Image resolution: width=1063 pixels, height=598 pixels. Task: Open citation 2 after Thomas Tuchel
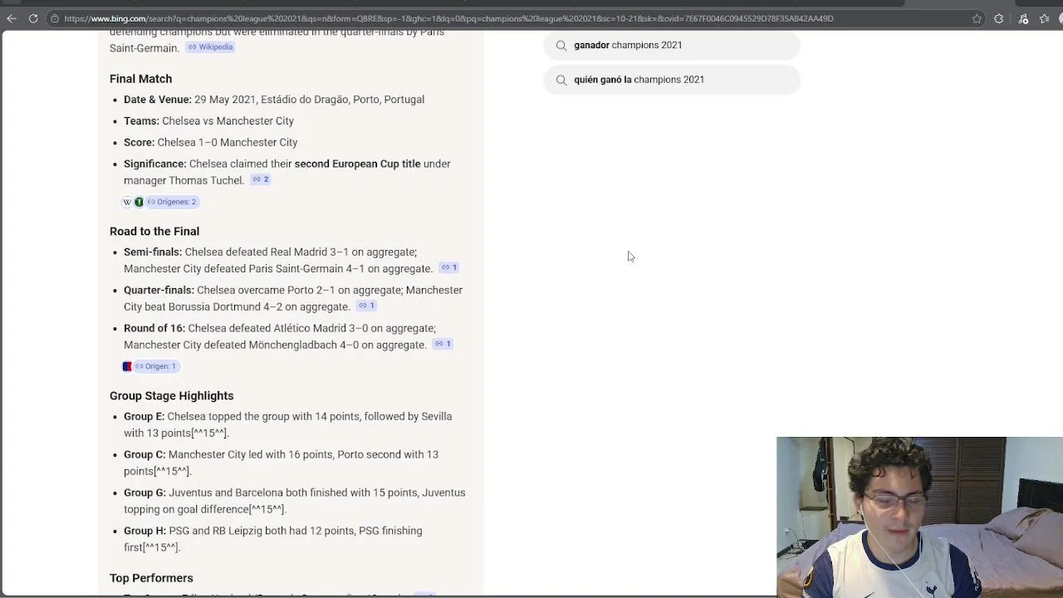(261, 179)
